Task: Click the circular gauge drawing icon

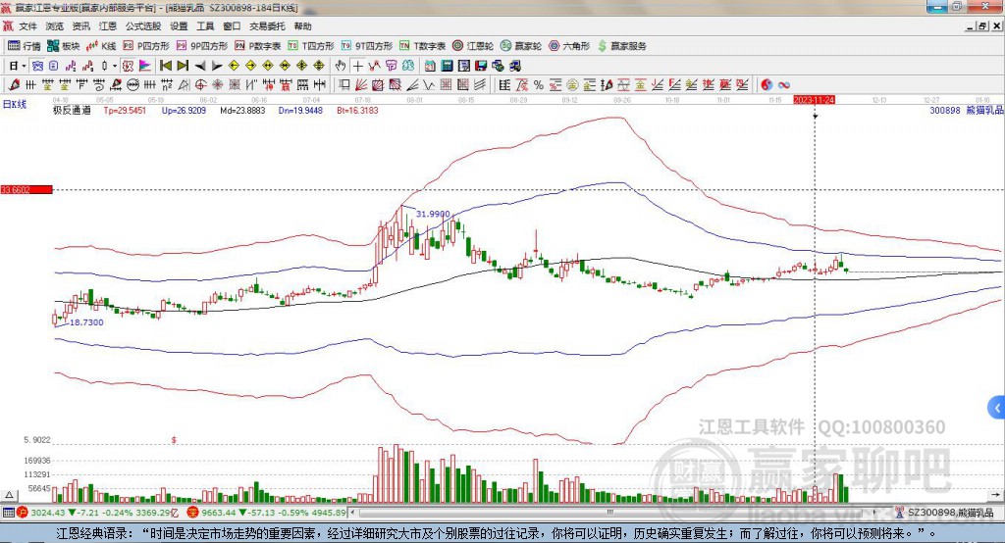Action: coord(132,84)
